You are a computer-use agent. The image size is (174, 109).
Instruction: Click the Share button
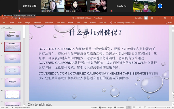tap(168, 23)
